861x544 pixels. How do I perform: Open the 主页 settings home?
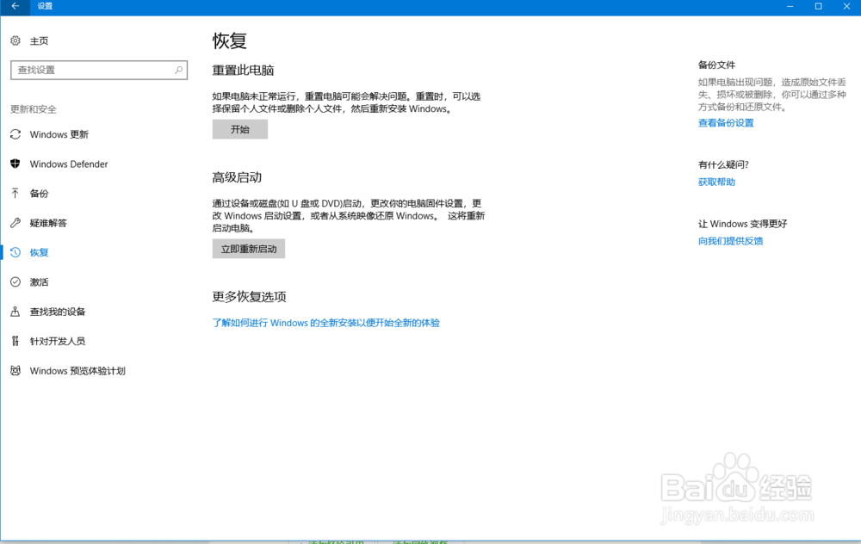pos(39,41)
